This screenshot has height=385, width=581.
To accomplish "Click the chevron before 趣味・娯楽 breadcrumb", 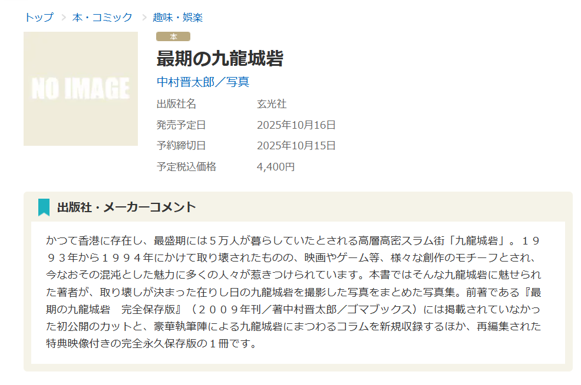I will click(143, 17).
